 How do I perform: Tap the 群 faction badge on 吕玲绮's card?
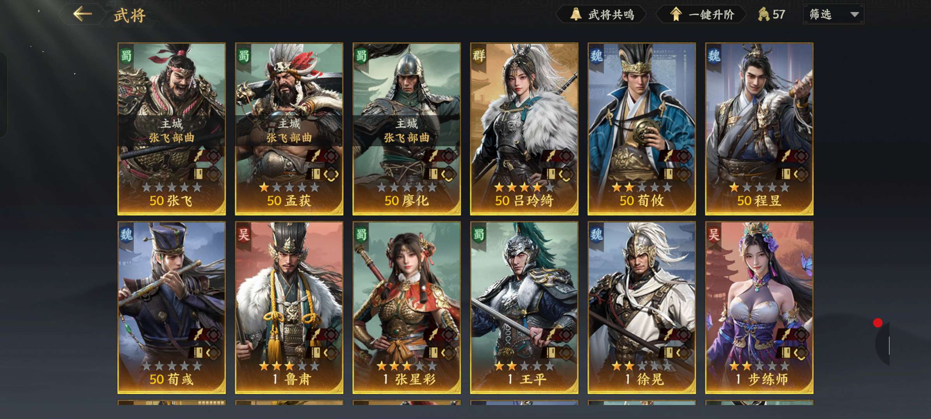(479, 57)
